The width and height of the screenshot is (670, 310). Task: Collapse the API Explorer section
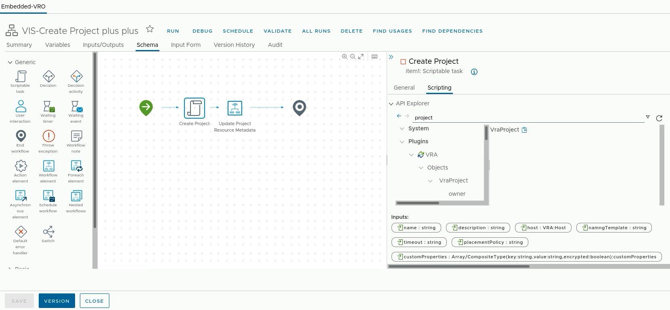point(391,104)
